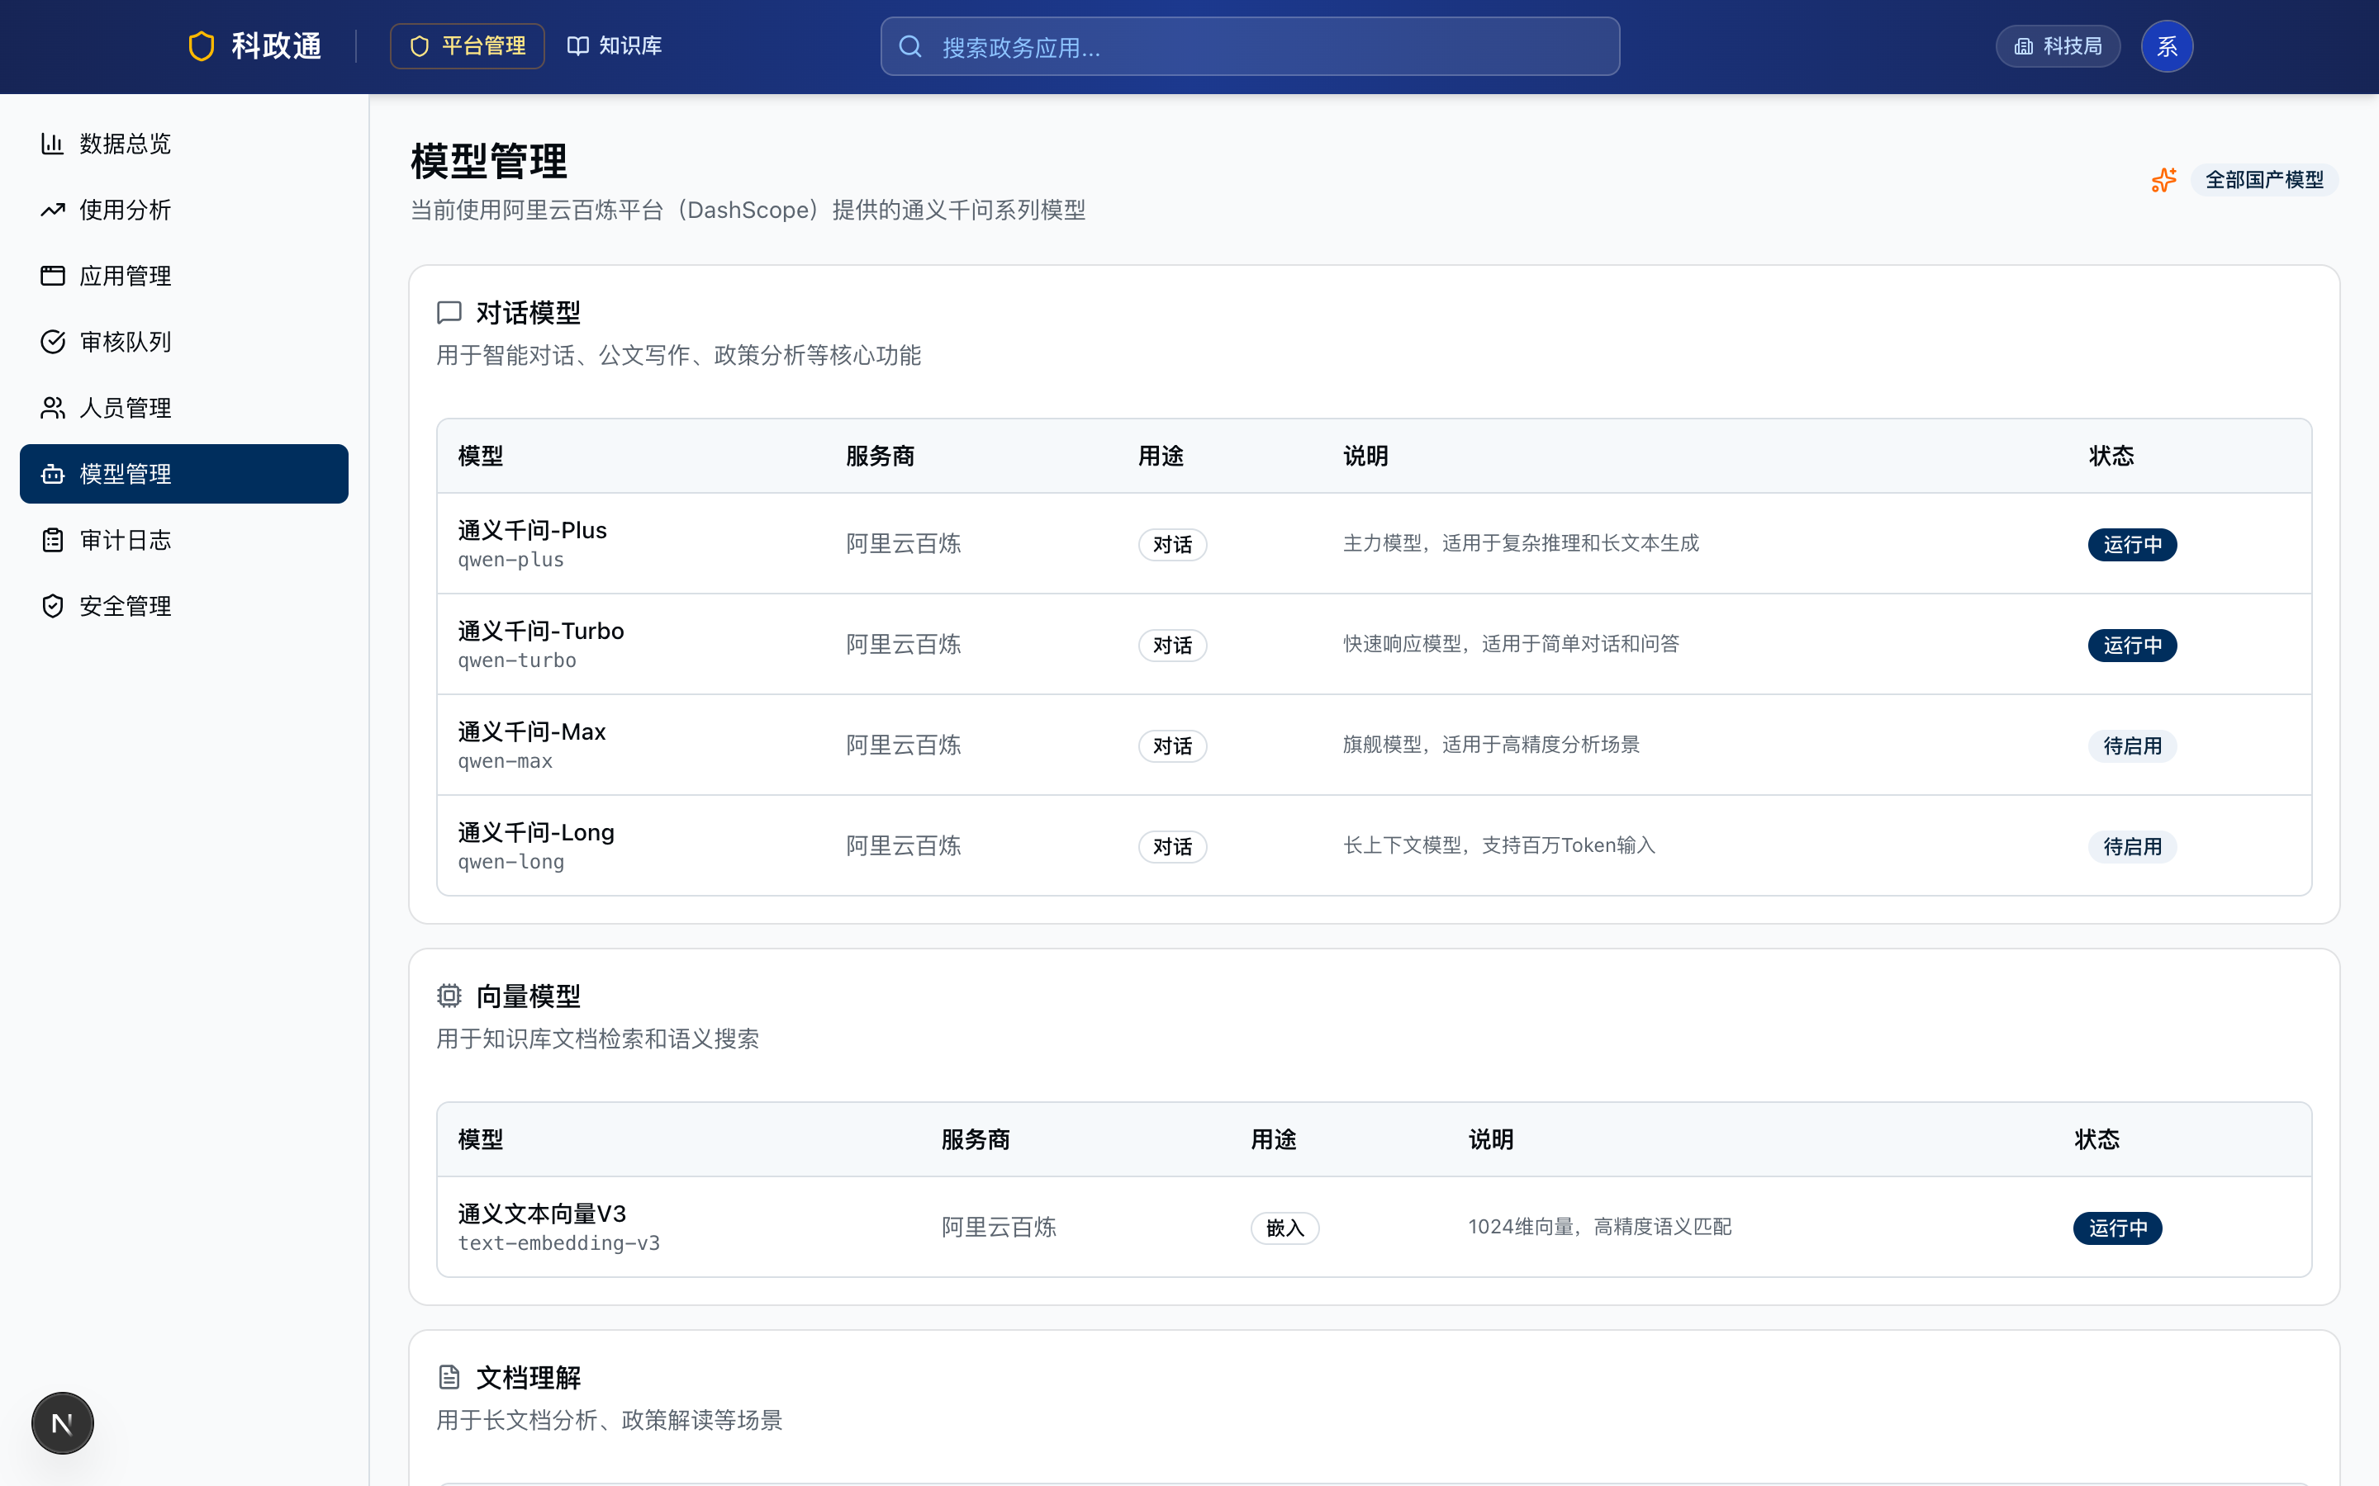Click the text-embedding-v3 model ID text
Screen dimensions: 2379x1486
click(x=558, y=1243)
